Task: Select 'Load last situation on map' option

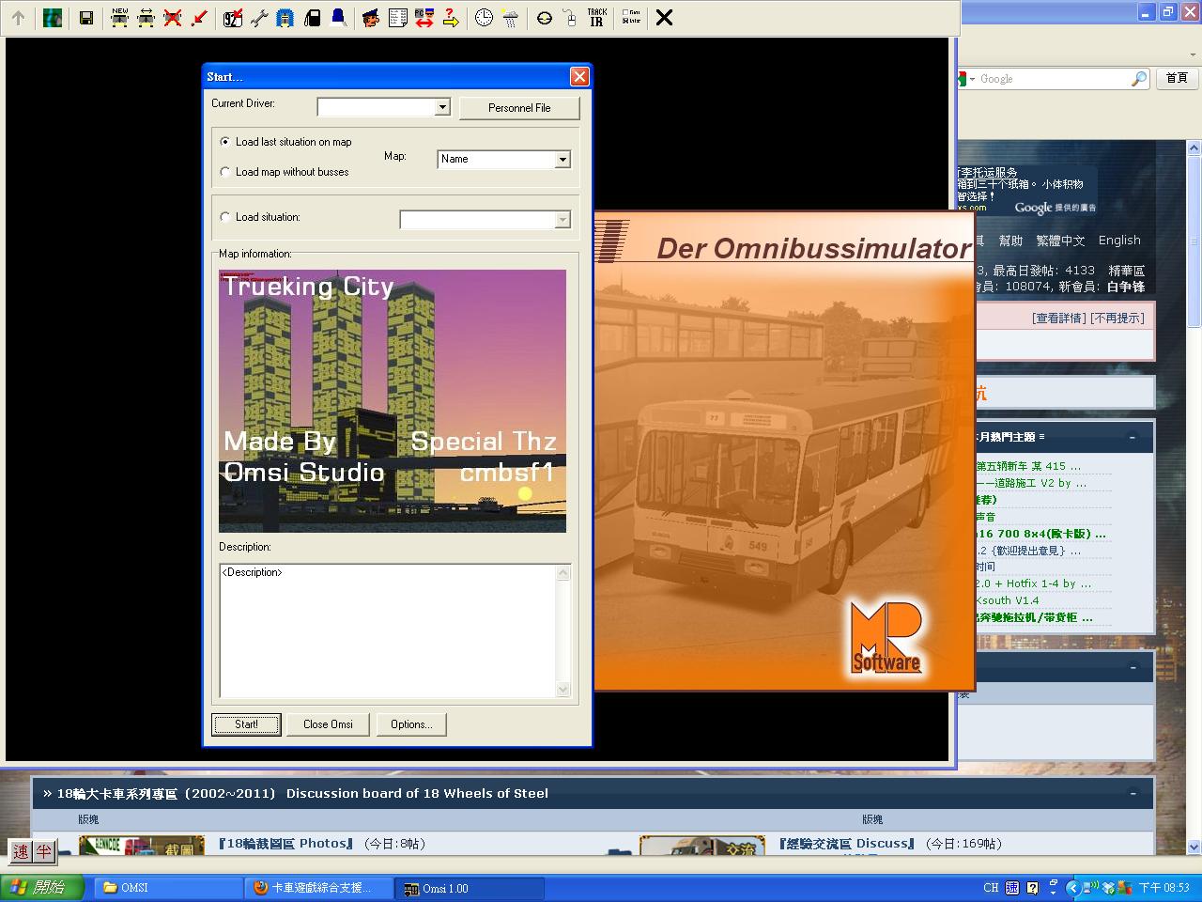Action: coord(225,142)
